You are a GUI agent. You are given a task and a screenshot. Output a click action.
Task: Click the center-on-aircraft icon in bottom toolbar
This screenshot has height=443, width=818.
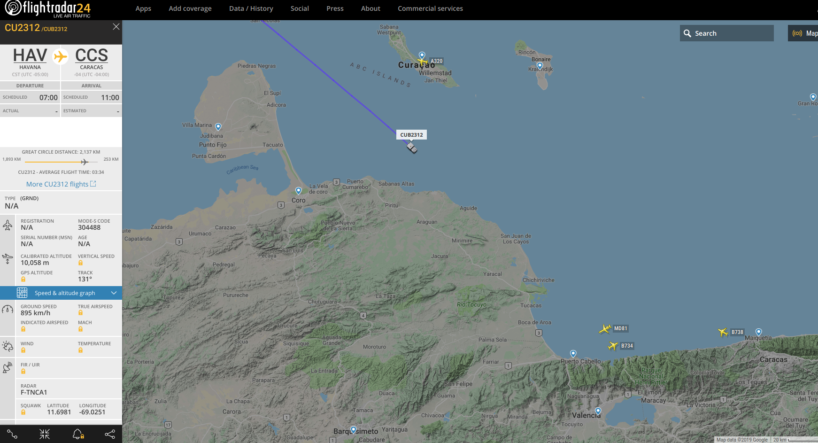(x=45, y=435)
